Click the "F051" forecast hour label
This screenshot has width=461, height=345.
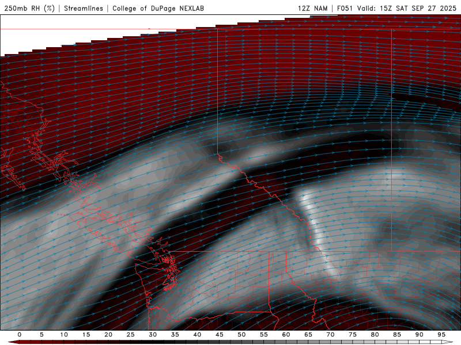coord(345,8)
